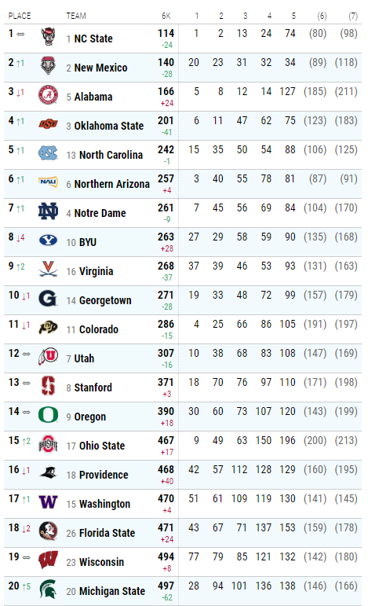Click the Colorado buffalo logo
The height and width of the screenshot is (606, 368).
click(x=48, y=328)
